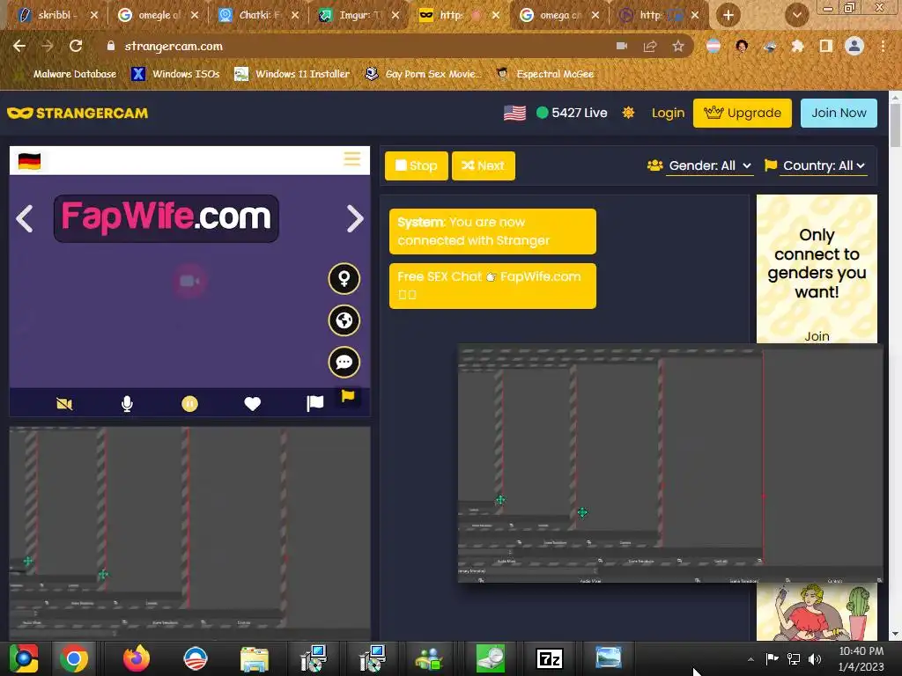This screenshot has width=902, height=676.
Task: Show hidden system tray icons
Action: tap(750, 659)
